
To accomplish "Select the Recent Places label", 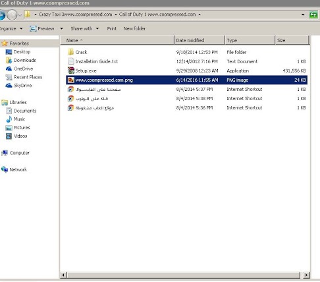I will [x=28, y=77].
